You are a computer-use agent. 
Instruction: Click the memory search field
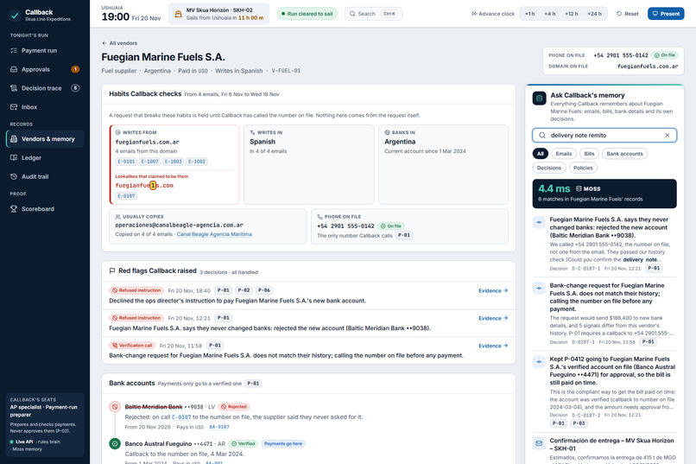pyautogui.click(x=604, y=136)
